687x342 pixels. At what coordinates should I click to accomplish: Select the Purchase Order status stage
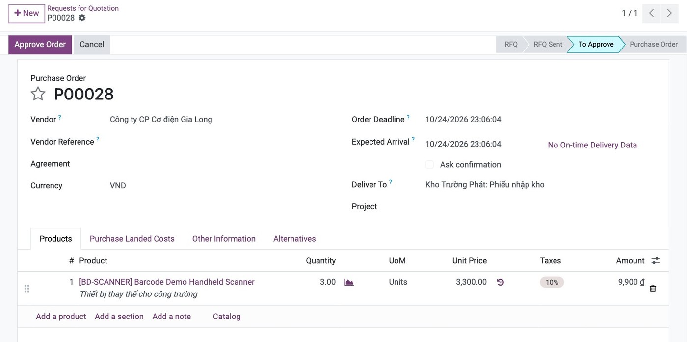click(653, 44)
